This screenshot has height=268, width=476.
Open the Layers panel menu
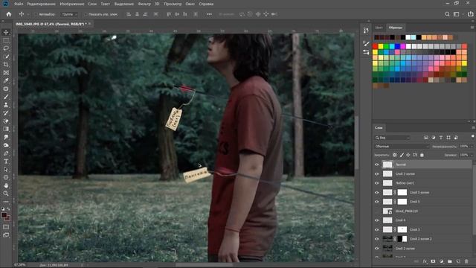[473, 127]
